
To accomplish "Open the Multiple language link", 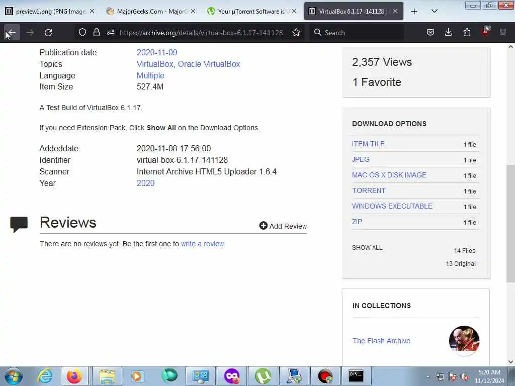I will coord(150,75).
